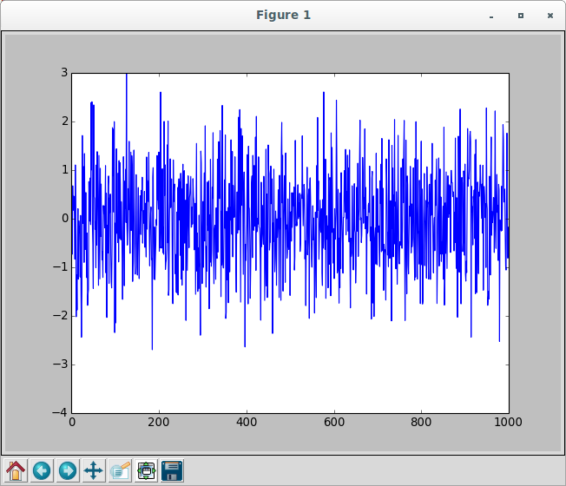Click the y-axis tick label −4
Viewport: 566px width, 486px height.
61,412
